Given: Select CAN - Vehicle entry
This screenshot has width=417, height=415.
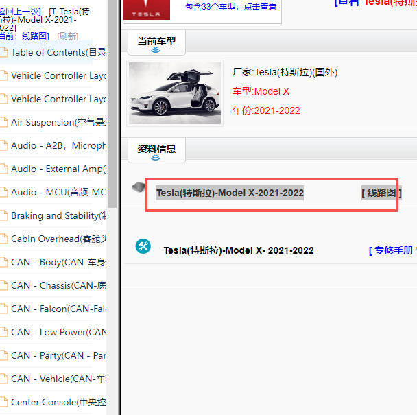Looking at the screenshot, I should click(x=58, y=379).
